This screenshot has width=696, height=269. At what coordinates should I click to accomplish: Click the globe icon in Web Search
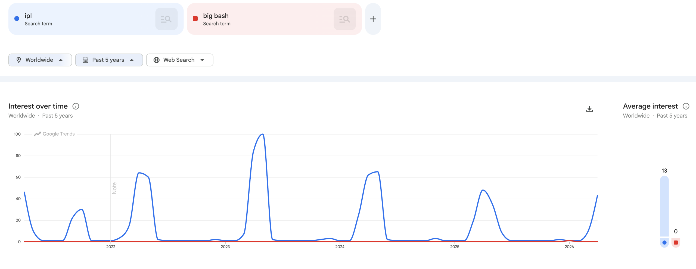[x=157, y=60]
